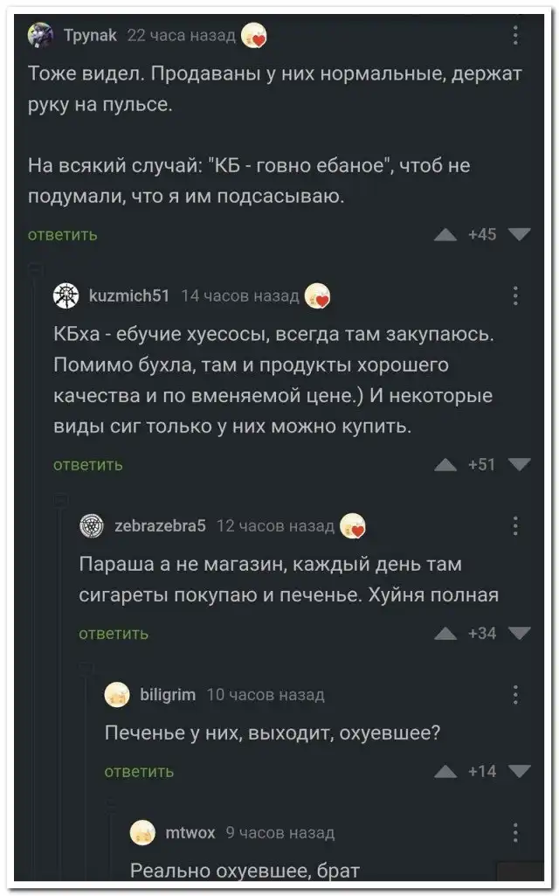559x896 pixels.
Task: Click ответить under biligrim's comment
Action: 139,771
